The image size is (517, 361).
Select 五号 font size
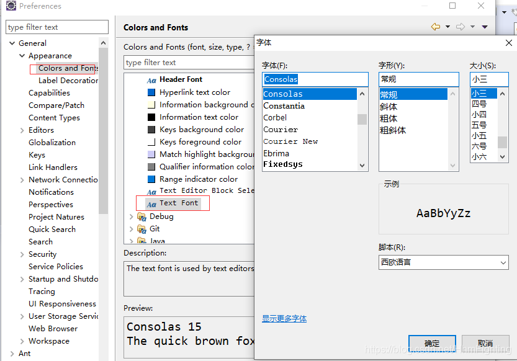[x=479, y=125]
